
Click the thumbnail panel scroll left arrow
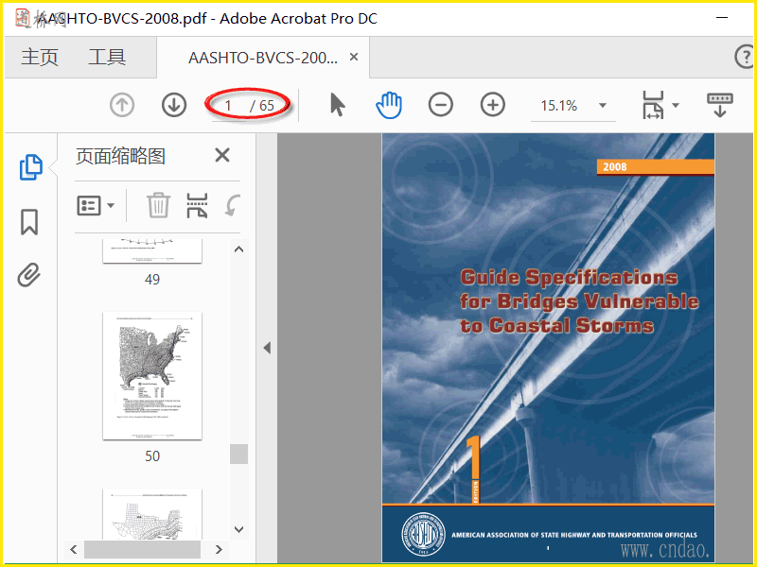(x=74, y=549)
